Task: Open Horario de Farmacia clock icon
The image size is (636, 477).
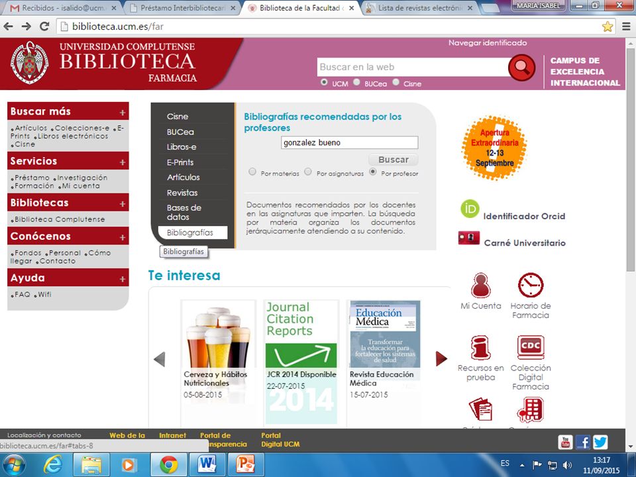Action: click(x=531, y=285)
